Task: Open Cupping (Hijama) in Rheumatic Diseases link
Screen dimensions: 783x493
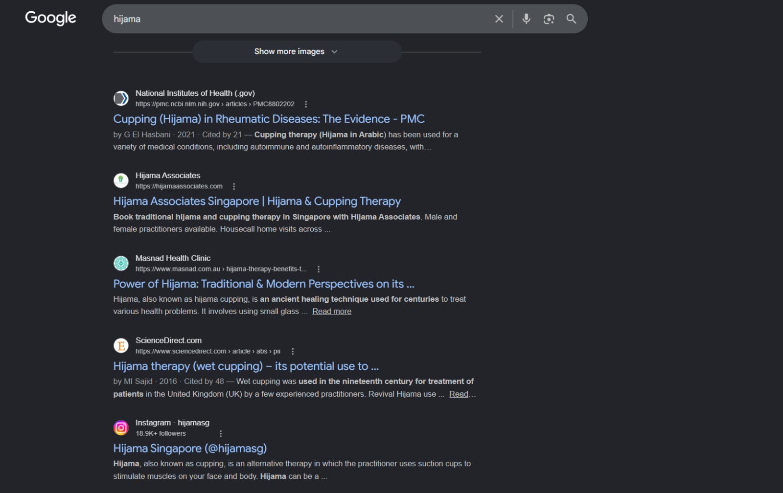Action: click(269, 119)
